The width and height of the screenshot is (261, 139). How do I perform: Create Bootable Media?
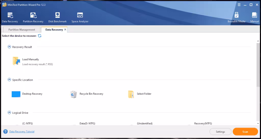pos(236,18)
